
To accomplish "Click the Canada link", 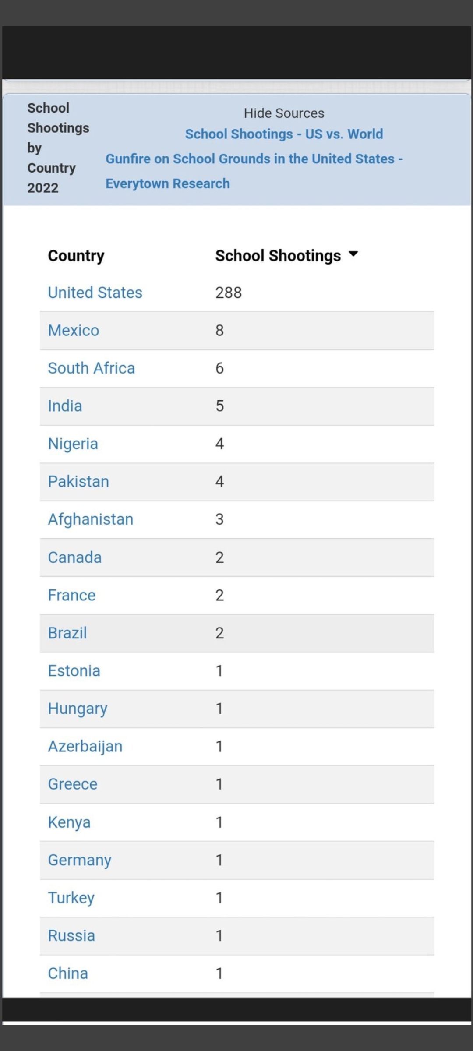I will tap(74, 557).
